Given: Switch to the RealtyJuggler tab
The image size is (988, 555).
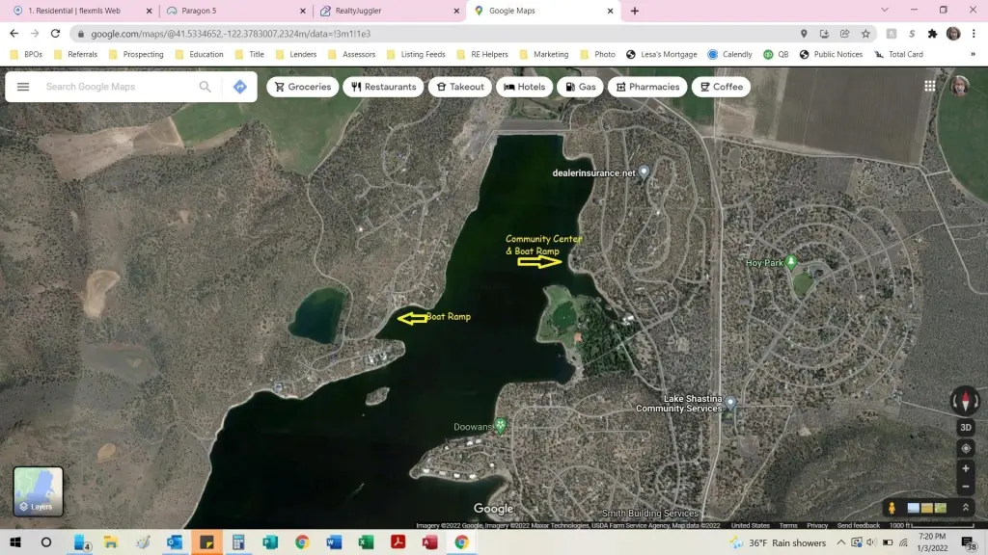Looking at the screenshot, I should (x=386, y=11).
